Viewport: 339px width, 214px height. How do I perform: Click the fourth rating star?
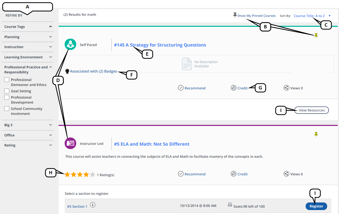(x=86, y=174)
